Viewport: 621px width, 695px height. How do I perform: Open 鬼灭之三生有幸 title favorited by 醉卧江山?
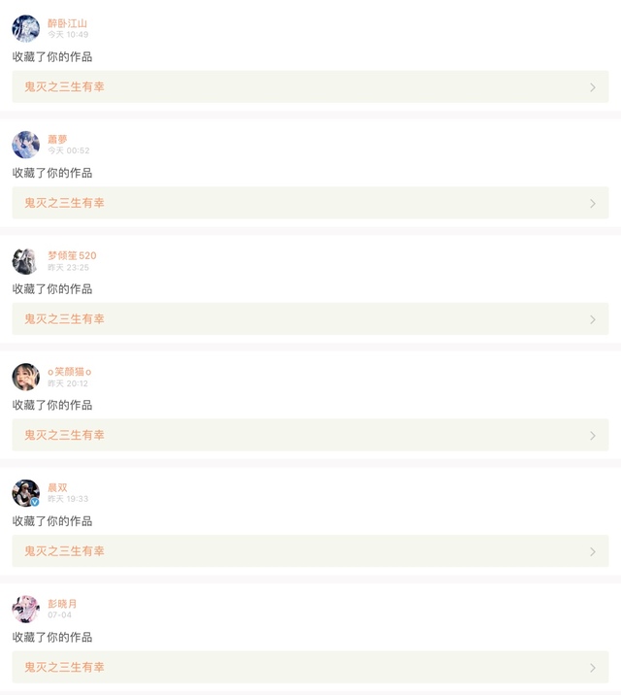click(x=64, y=87)
